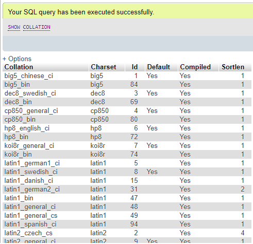The height and width of the screenshot is (244, 253).
Task: Click charset hp8 in hp8_bin row
Action: pos(96,137)
